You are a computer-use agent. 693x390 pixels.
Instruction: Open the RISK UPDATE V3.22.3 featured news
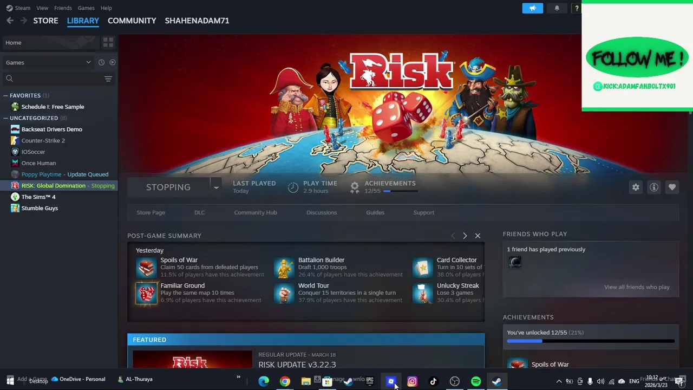click(x=297, y=365)
